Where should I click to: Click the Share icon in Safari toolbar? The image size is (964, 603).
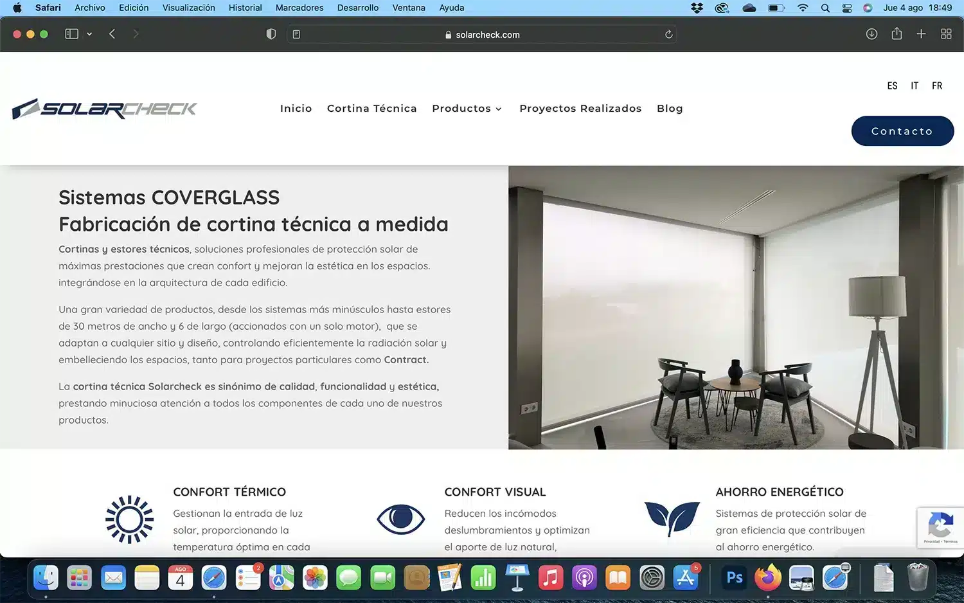coord(897,34)
